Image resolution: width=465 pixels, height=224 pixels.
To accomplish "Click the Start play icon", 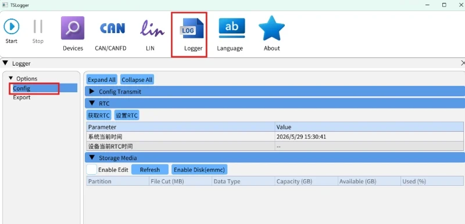I will point(12,26).
